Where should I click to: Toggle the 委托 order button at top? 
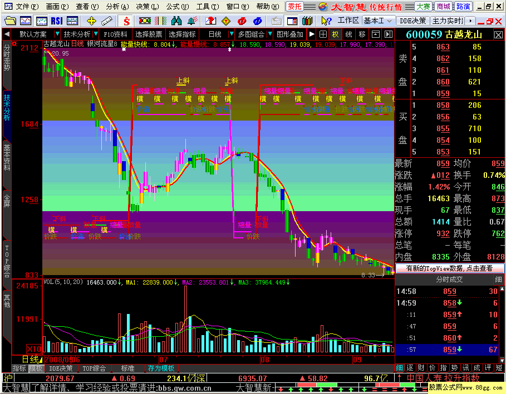tap(294, 7)
